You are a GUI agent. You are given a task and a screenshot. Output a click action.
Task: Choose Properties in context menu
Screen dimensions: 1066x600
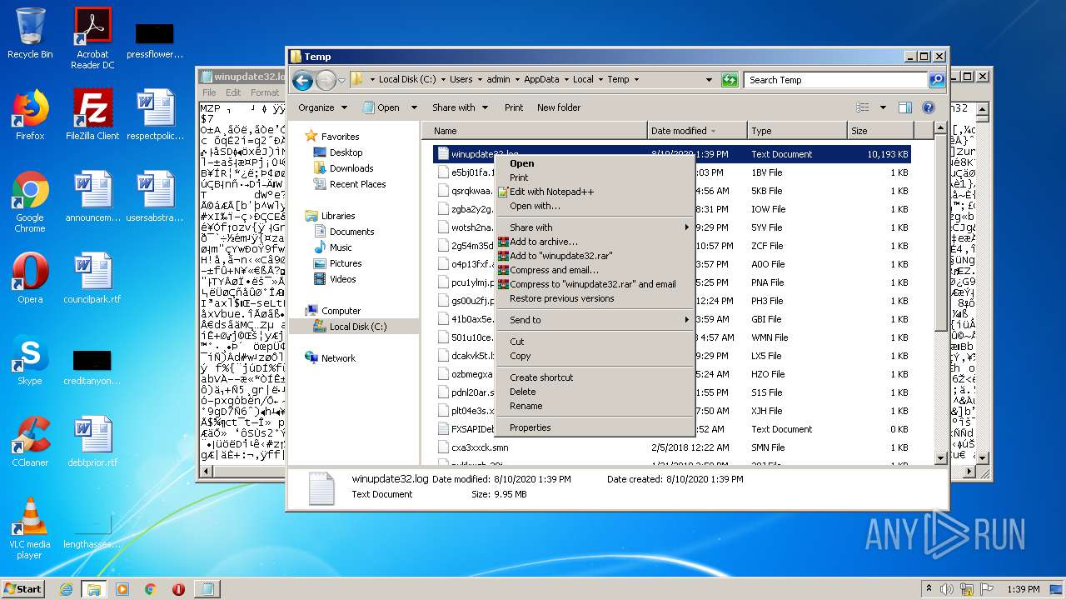pyautogui.click(x=595, y=427)
